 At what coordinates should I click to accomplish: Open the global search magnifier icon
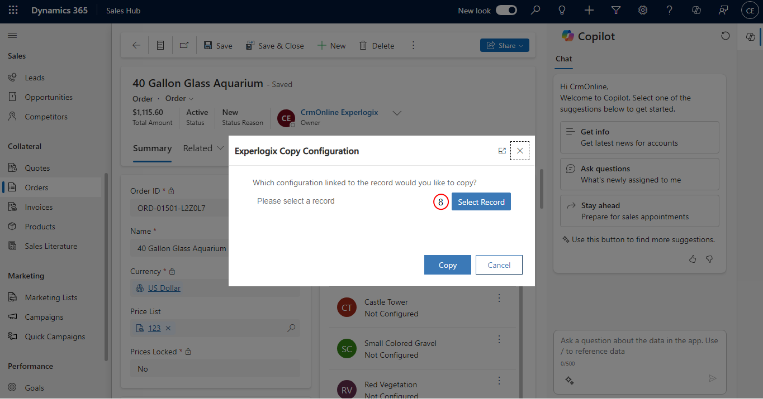(535, 11)
